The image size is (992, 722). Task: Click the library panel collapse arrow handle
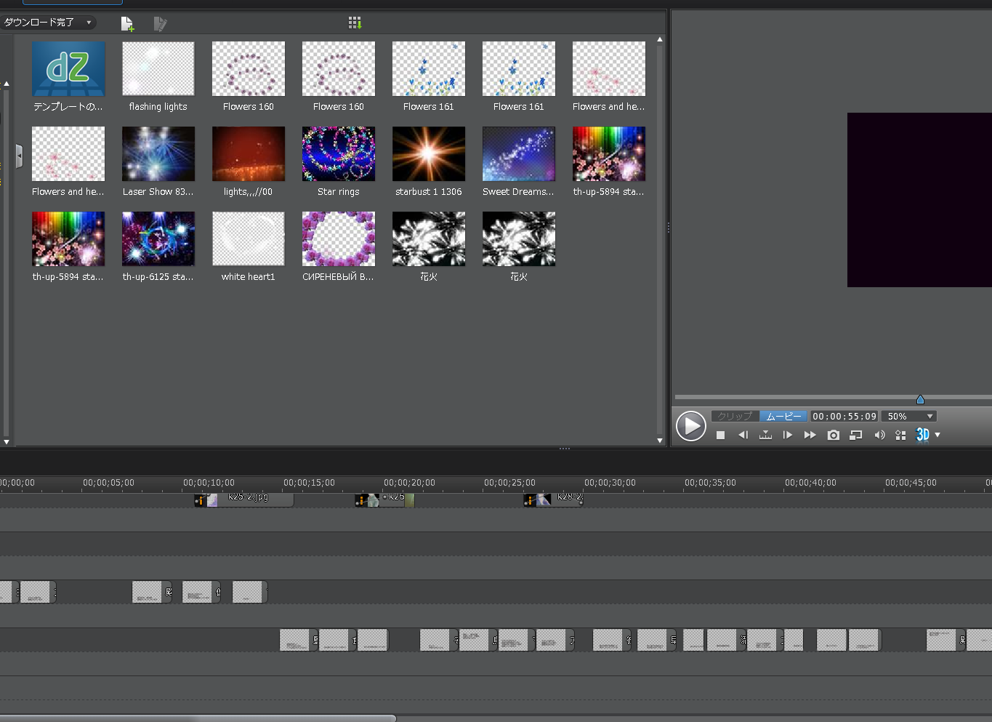tap(19, 156)
